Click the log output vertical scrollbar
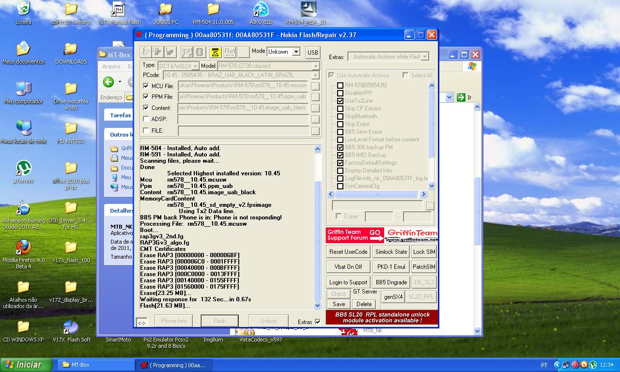This screenshot has height=372, width=620. [x=318, y=227]
